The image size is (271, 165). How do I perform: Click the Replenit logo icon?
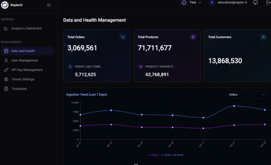[5, 5]
